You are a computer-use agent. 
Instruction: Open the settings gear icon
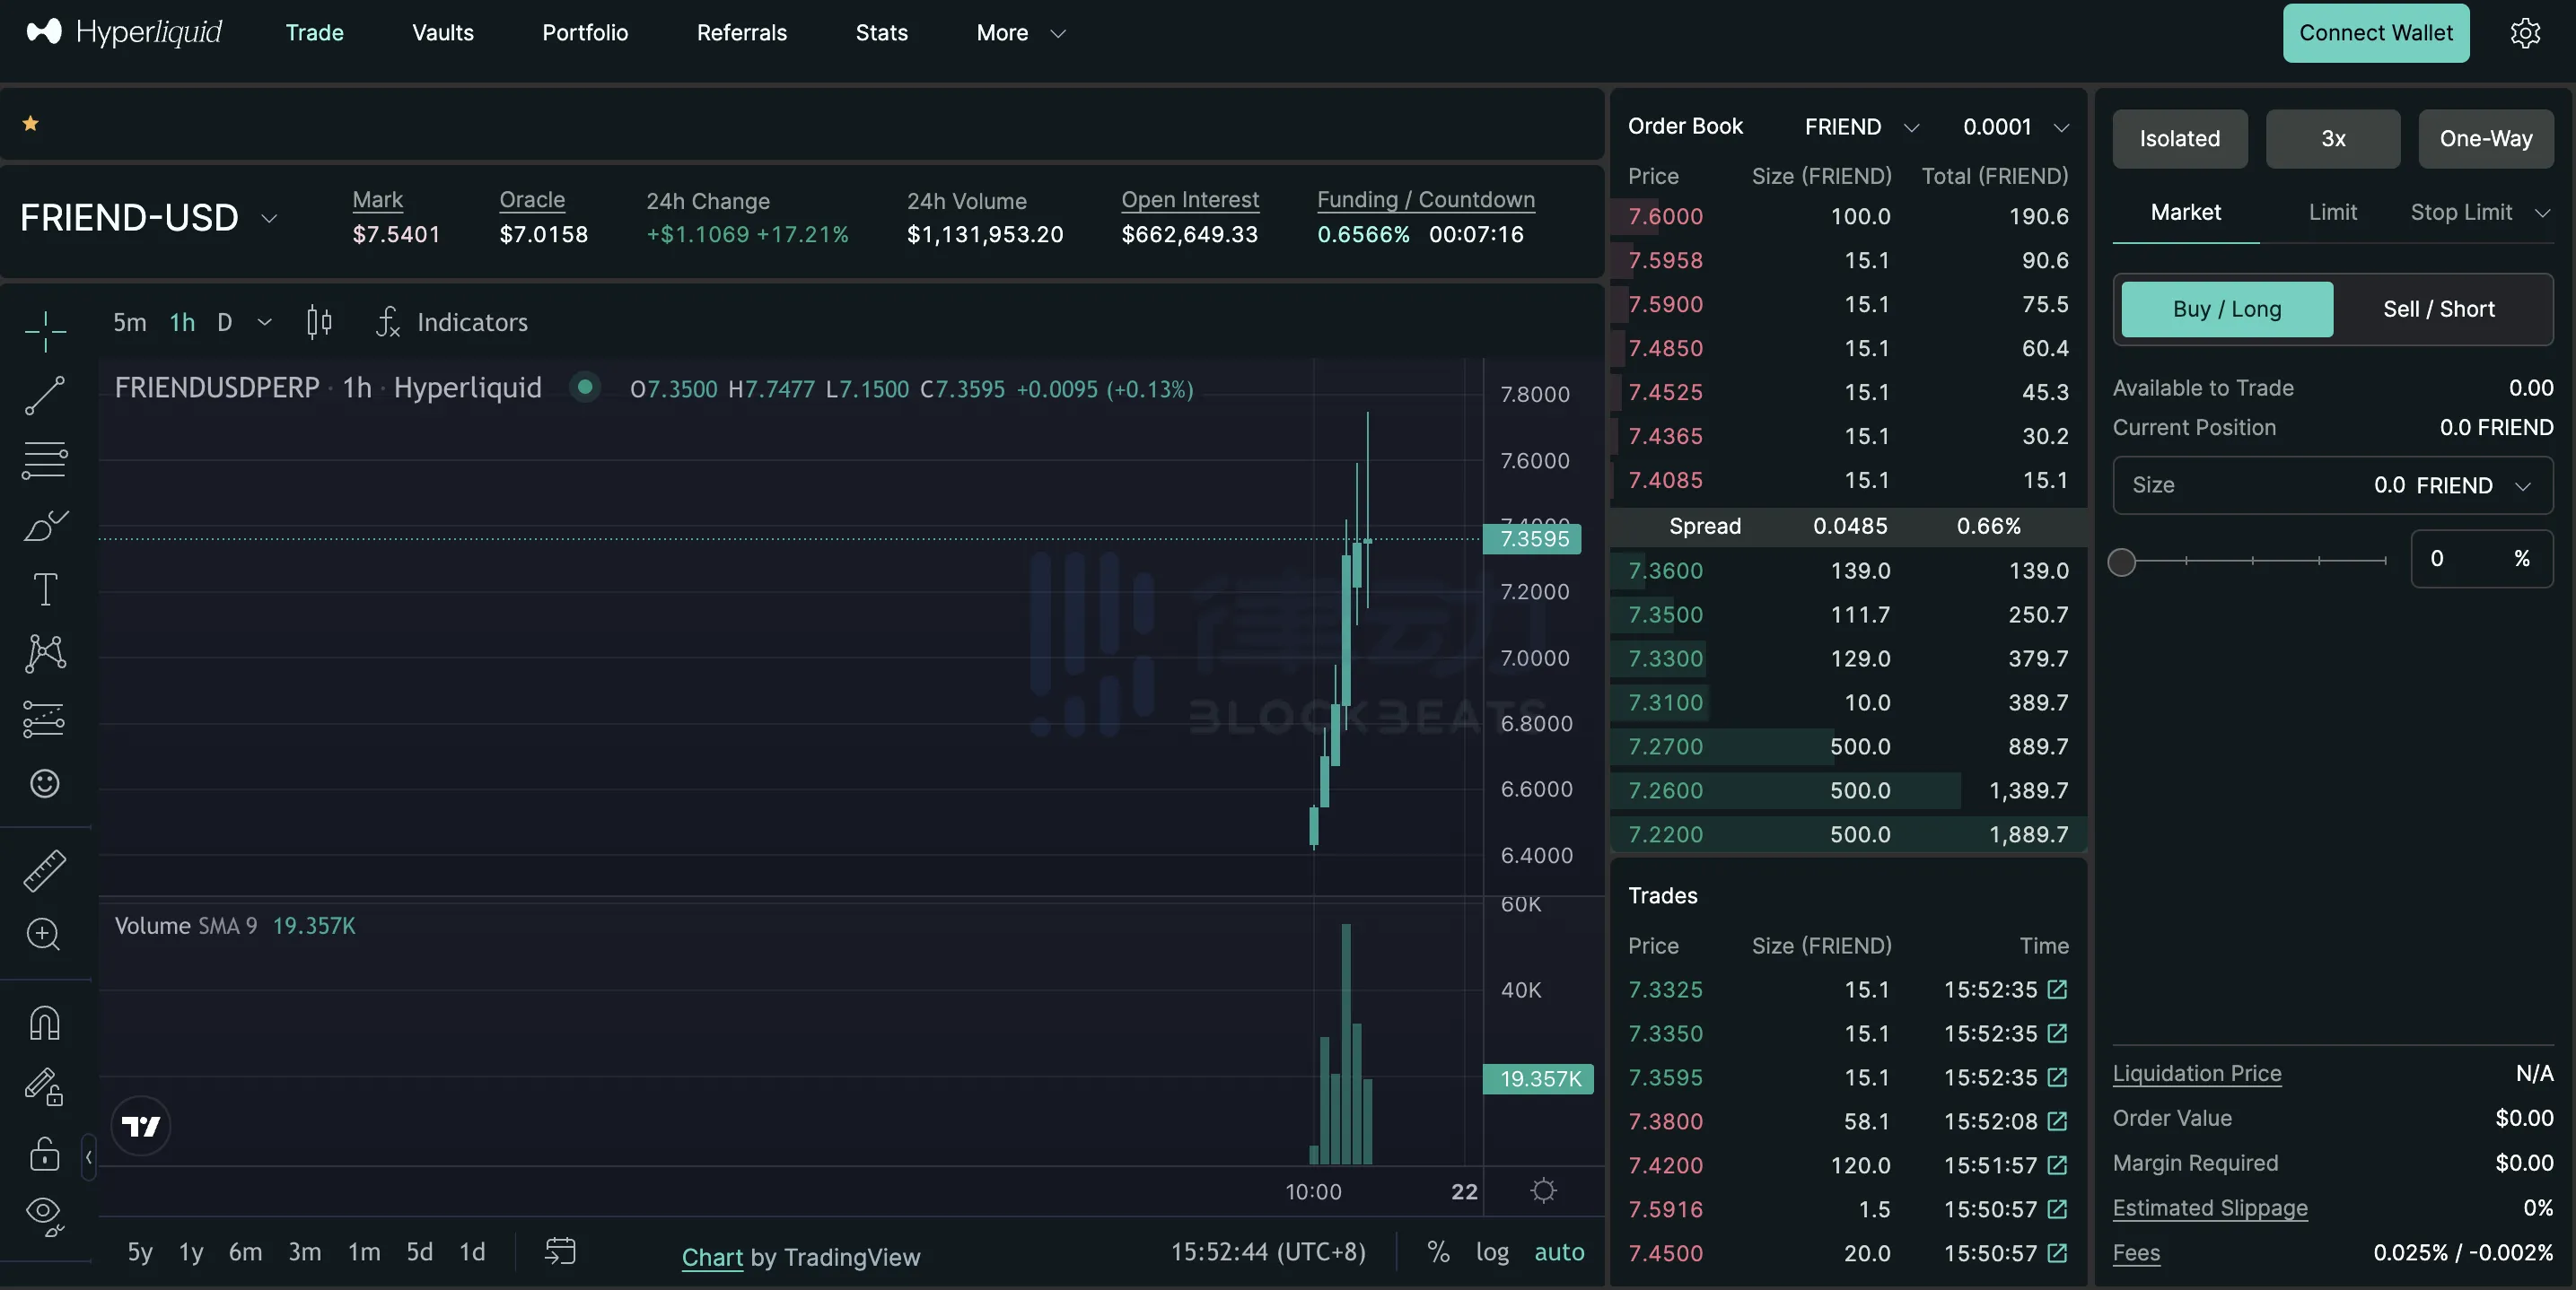[2525, 33]
